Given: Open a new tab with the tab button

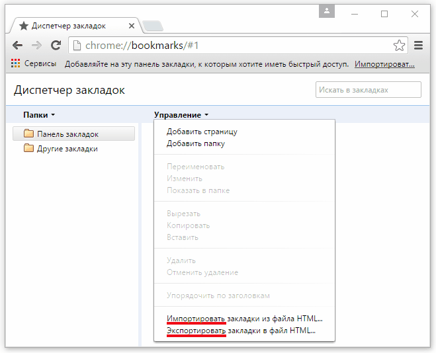Looking at the screenshot, I should 152,26.
